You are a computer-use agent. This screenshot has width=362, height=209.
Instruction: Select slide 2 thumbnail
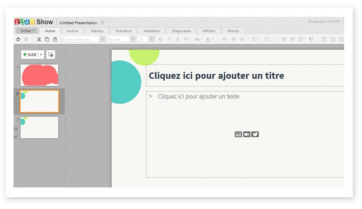pos(39,101)
